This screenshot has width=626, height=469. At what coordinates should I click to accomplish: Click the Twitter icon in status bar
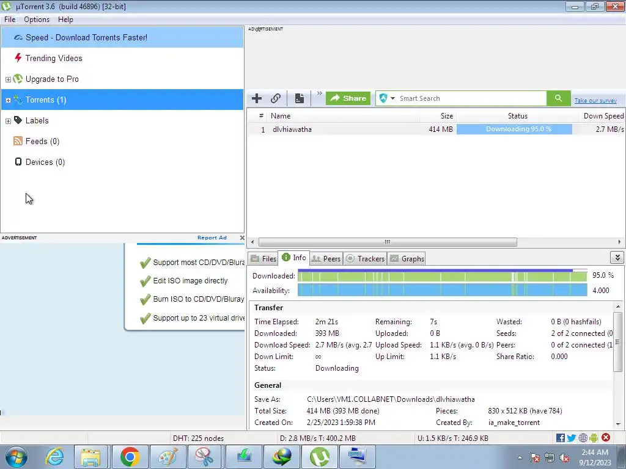click(572, 438)
